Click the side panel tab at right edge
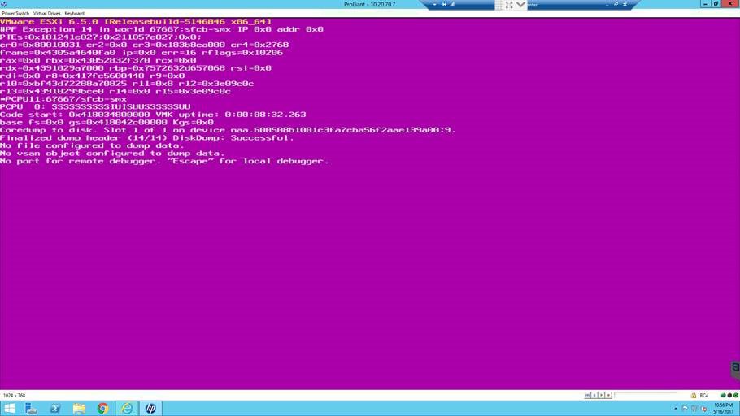The width and height of the screenshot is (740, 416). tap(735, 370)
